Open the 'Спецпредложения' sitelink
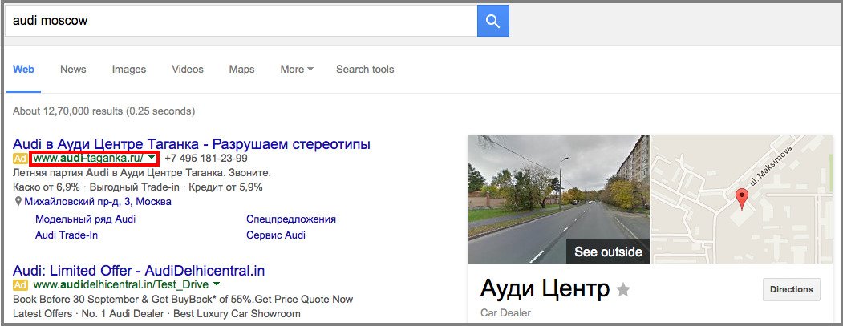The height and width of the screenshot is (326, 843). coord(291,219)
